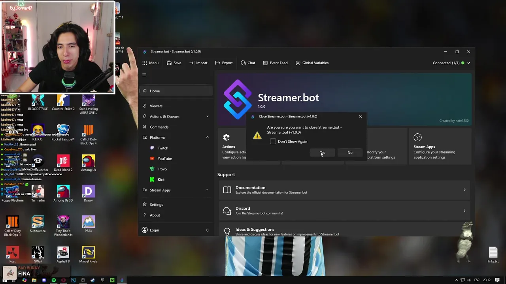Open Import from the toolbar

pyautogui.click(x=198, y=63)
